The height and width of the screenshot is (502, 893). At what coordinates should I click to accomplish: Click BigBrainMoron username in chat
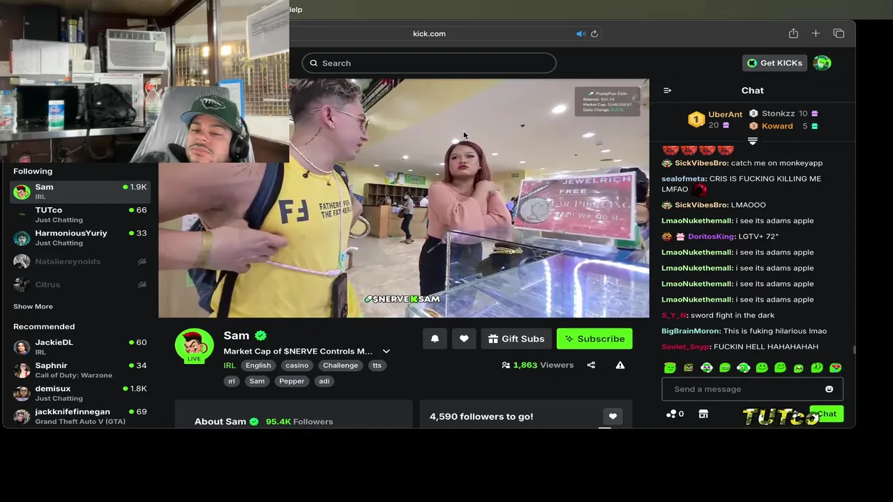tap(691, 331)
